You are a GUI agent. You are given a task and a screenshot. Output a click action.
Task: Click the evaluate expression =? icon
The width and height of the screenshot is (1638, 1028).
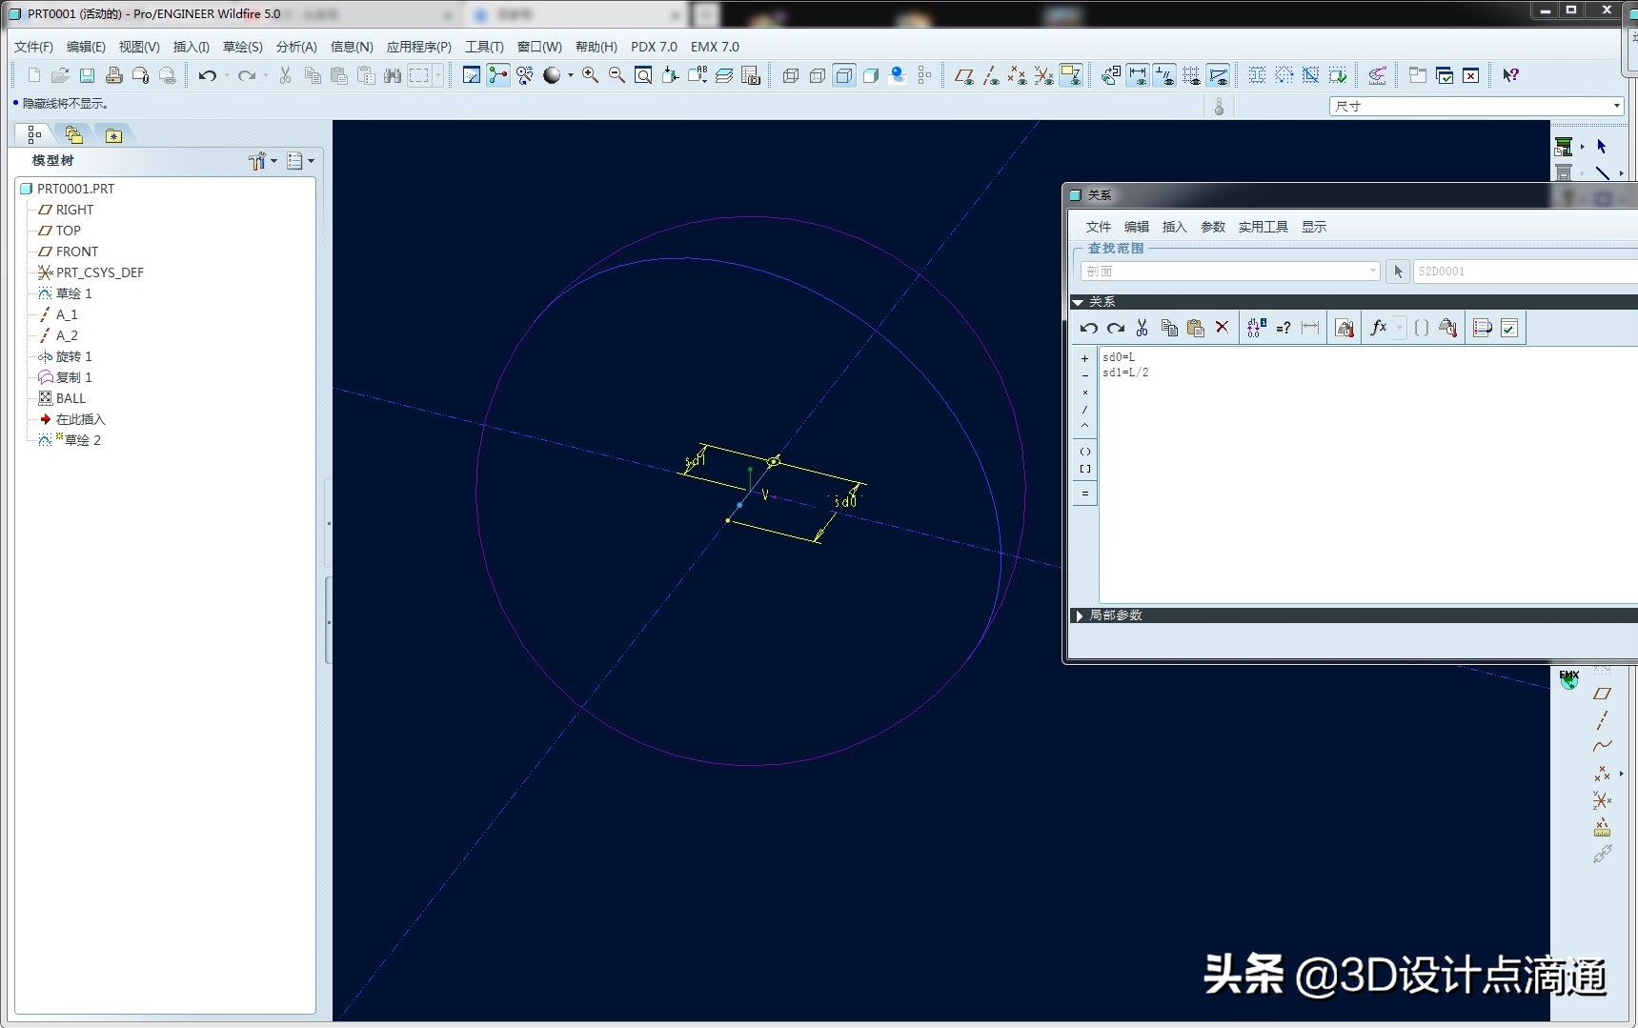tap(1283, 328)
